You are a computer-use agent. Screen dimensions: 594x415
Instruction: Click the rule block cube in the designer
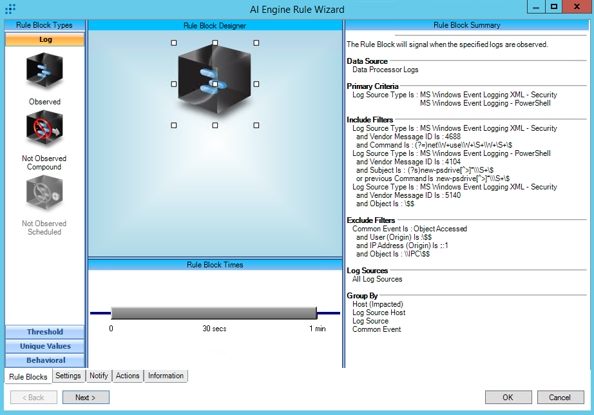[215, 81]
